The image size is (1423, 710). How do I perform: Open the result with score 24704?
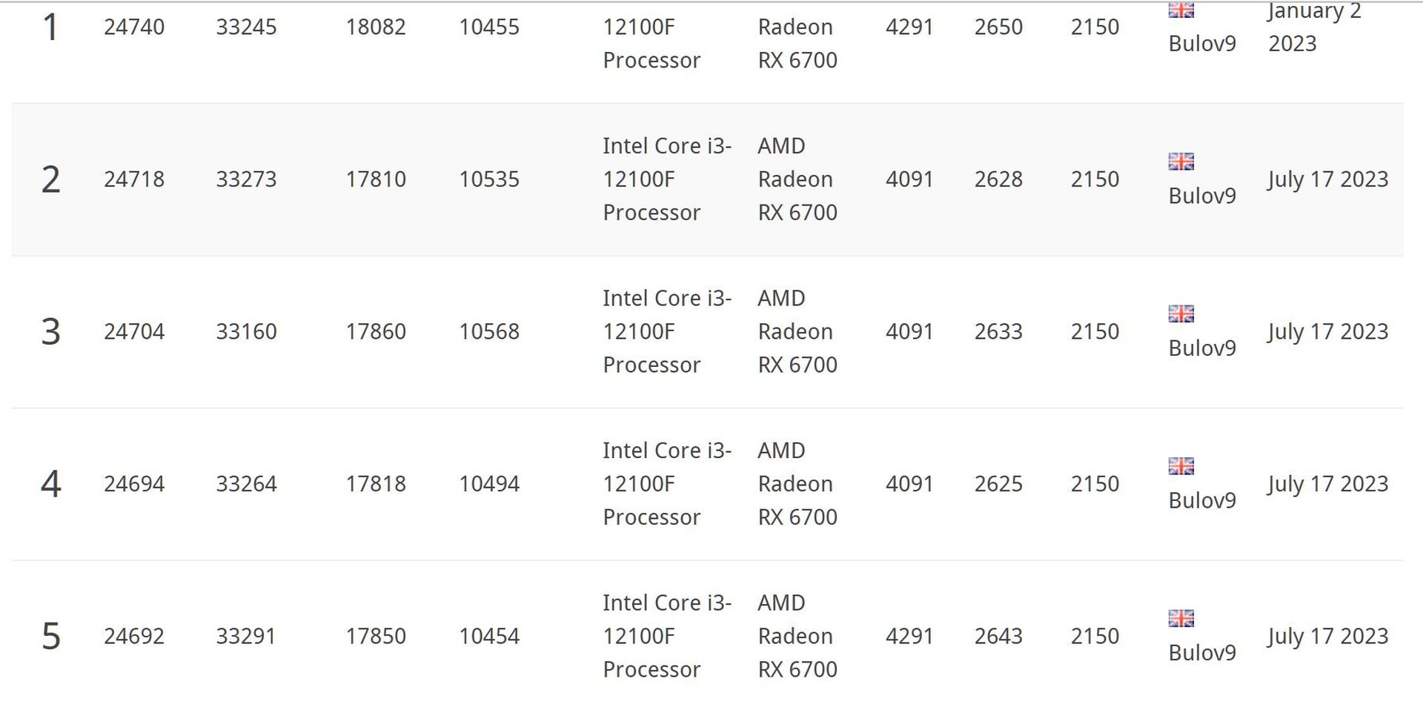134,331
